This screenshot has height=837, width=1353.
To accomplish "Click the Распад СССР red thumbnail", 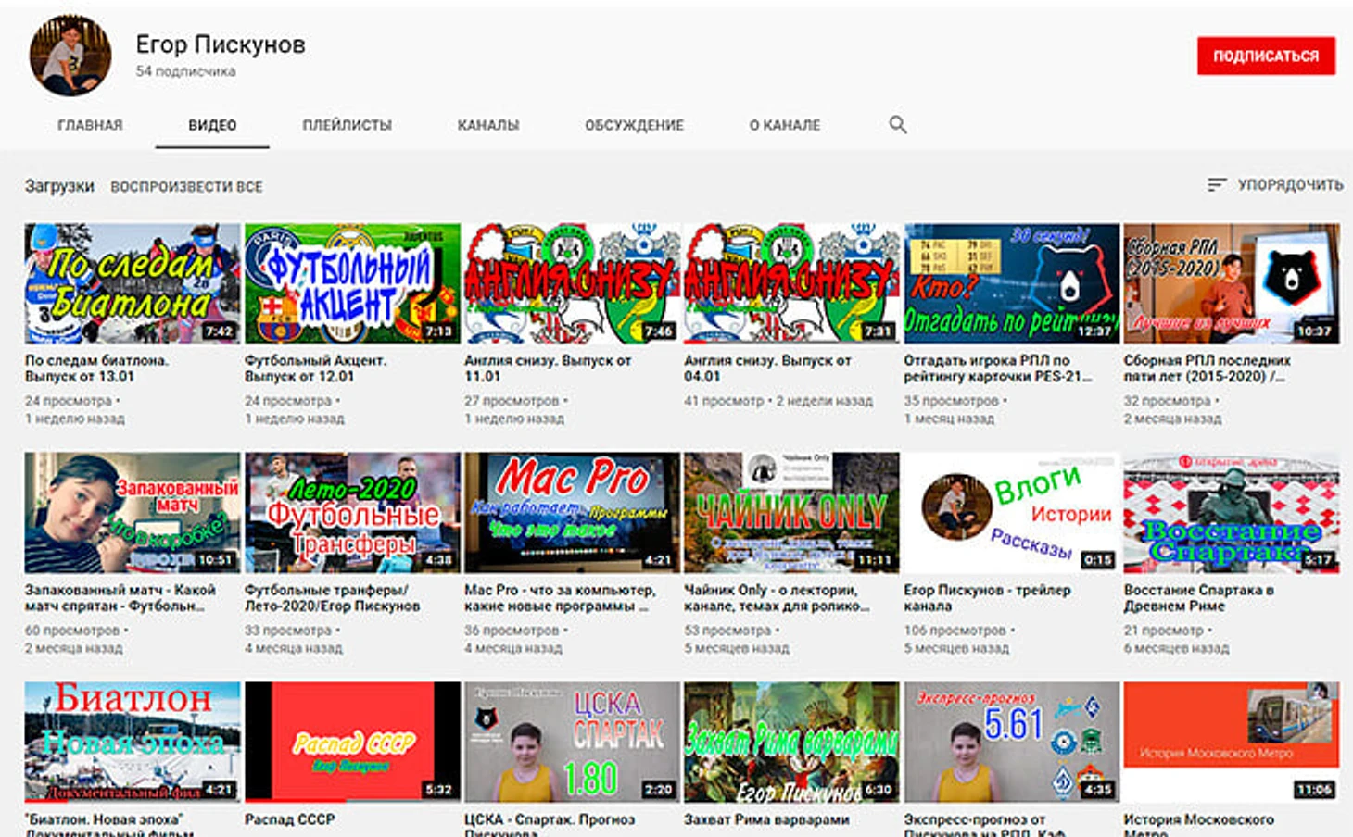I will [352, 742].
